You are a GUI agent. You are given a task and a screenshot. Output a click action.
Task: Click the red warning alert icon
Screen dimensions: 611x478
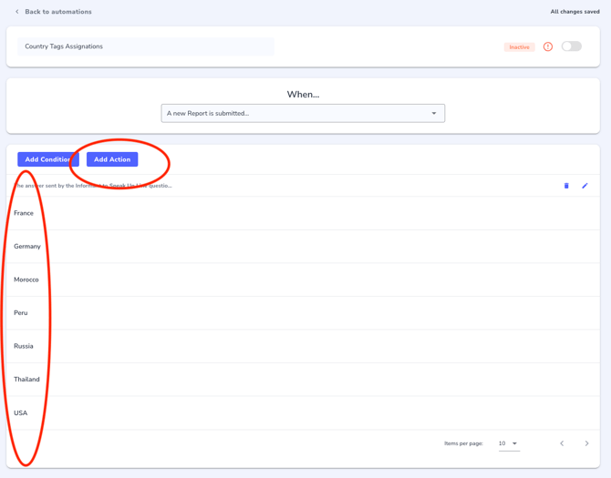[x=548, y=46]
